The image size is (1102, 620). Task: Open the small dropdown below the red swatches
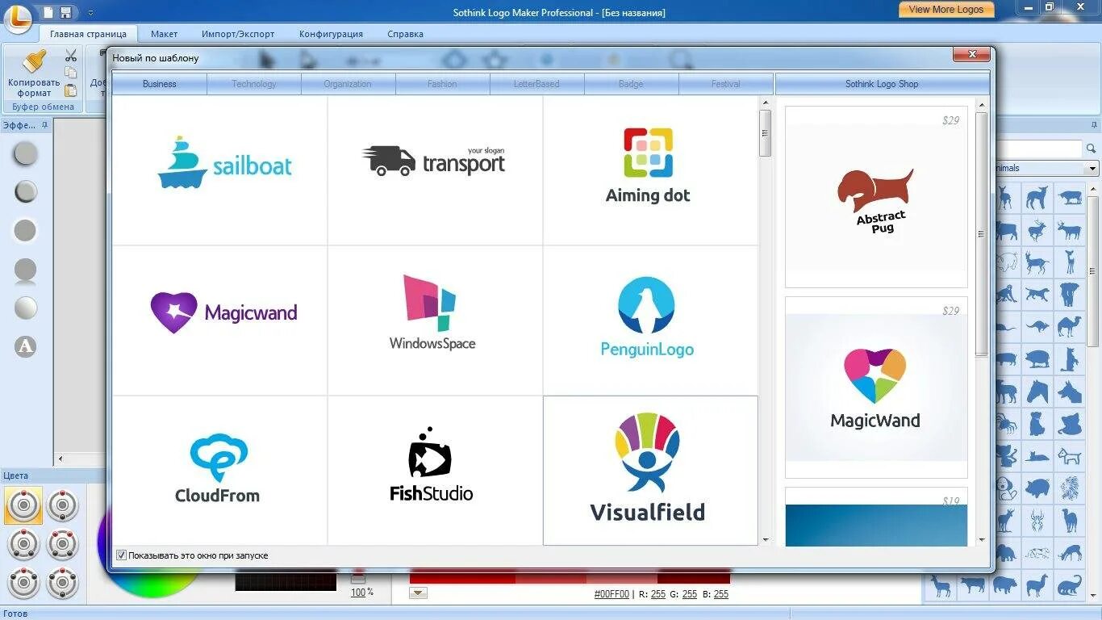[x=418, y=593]
